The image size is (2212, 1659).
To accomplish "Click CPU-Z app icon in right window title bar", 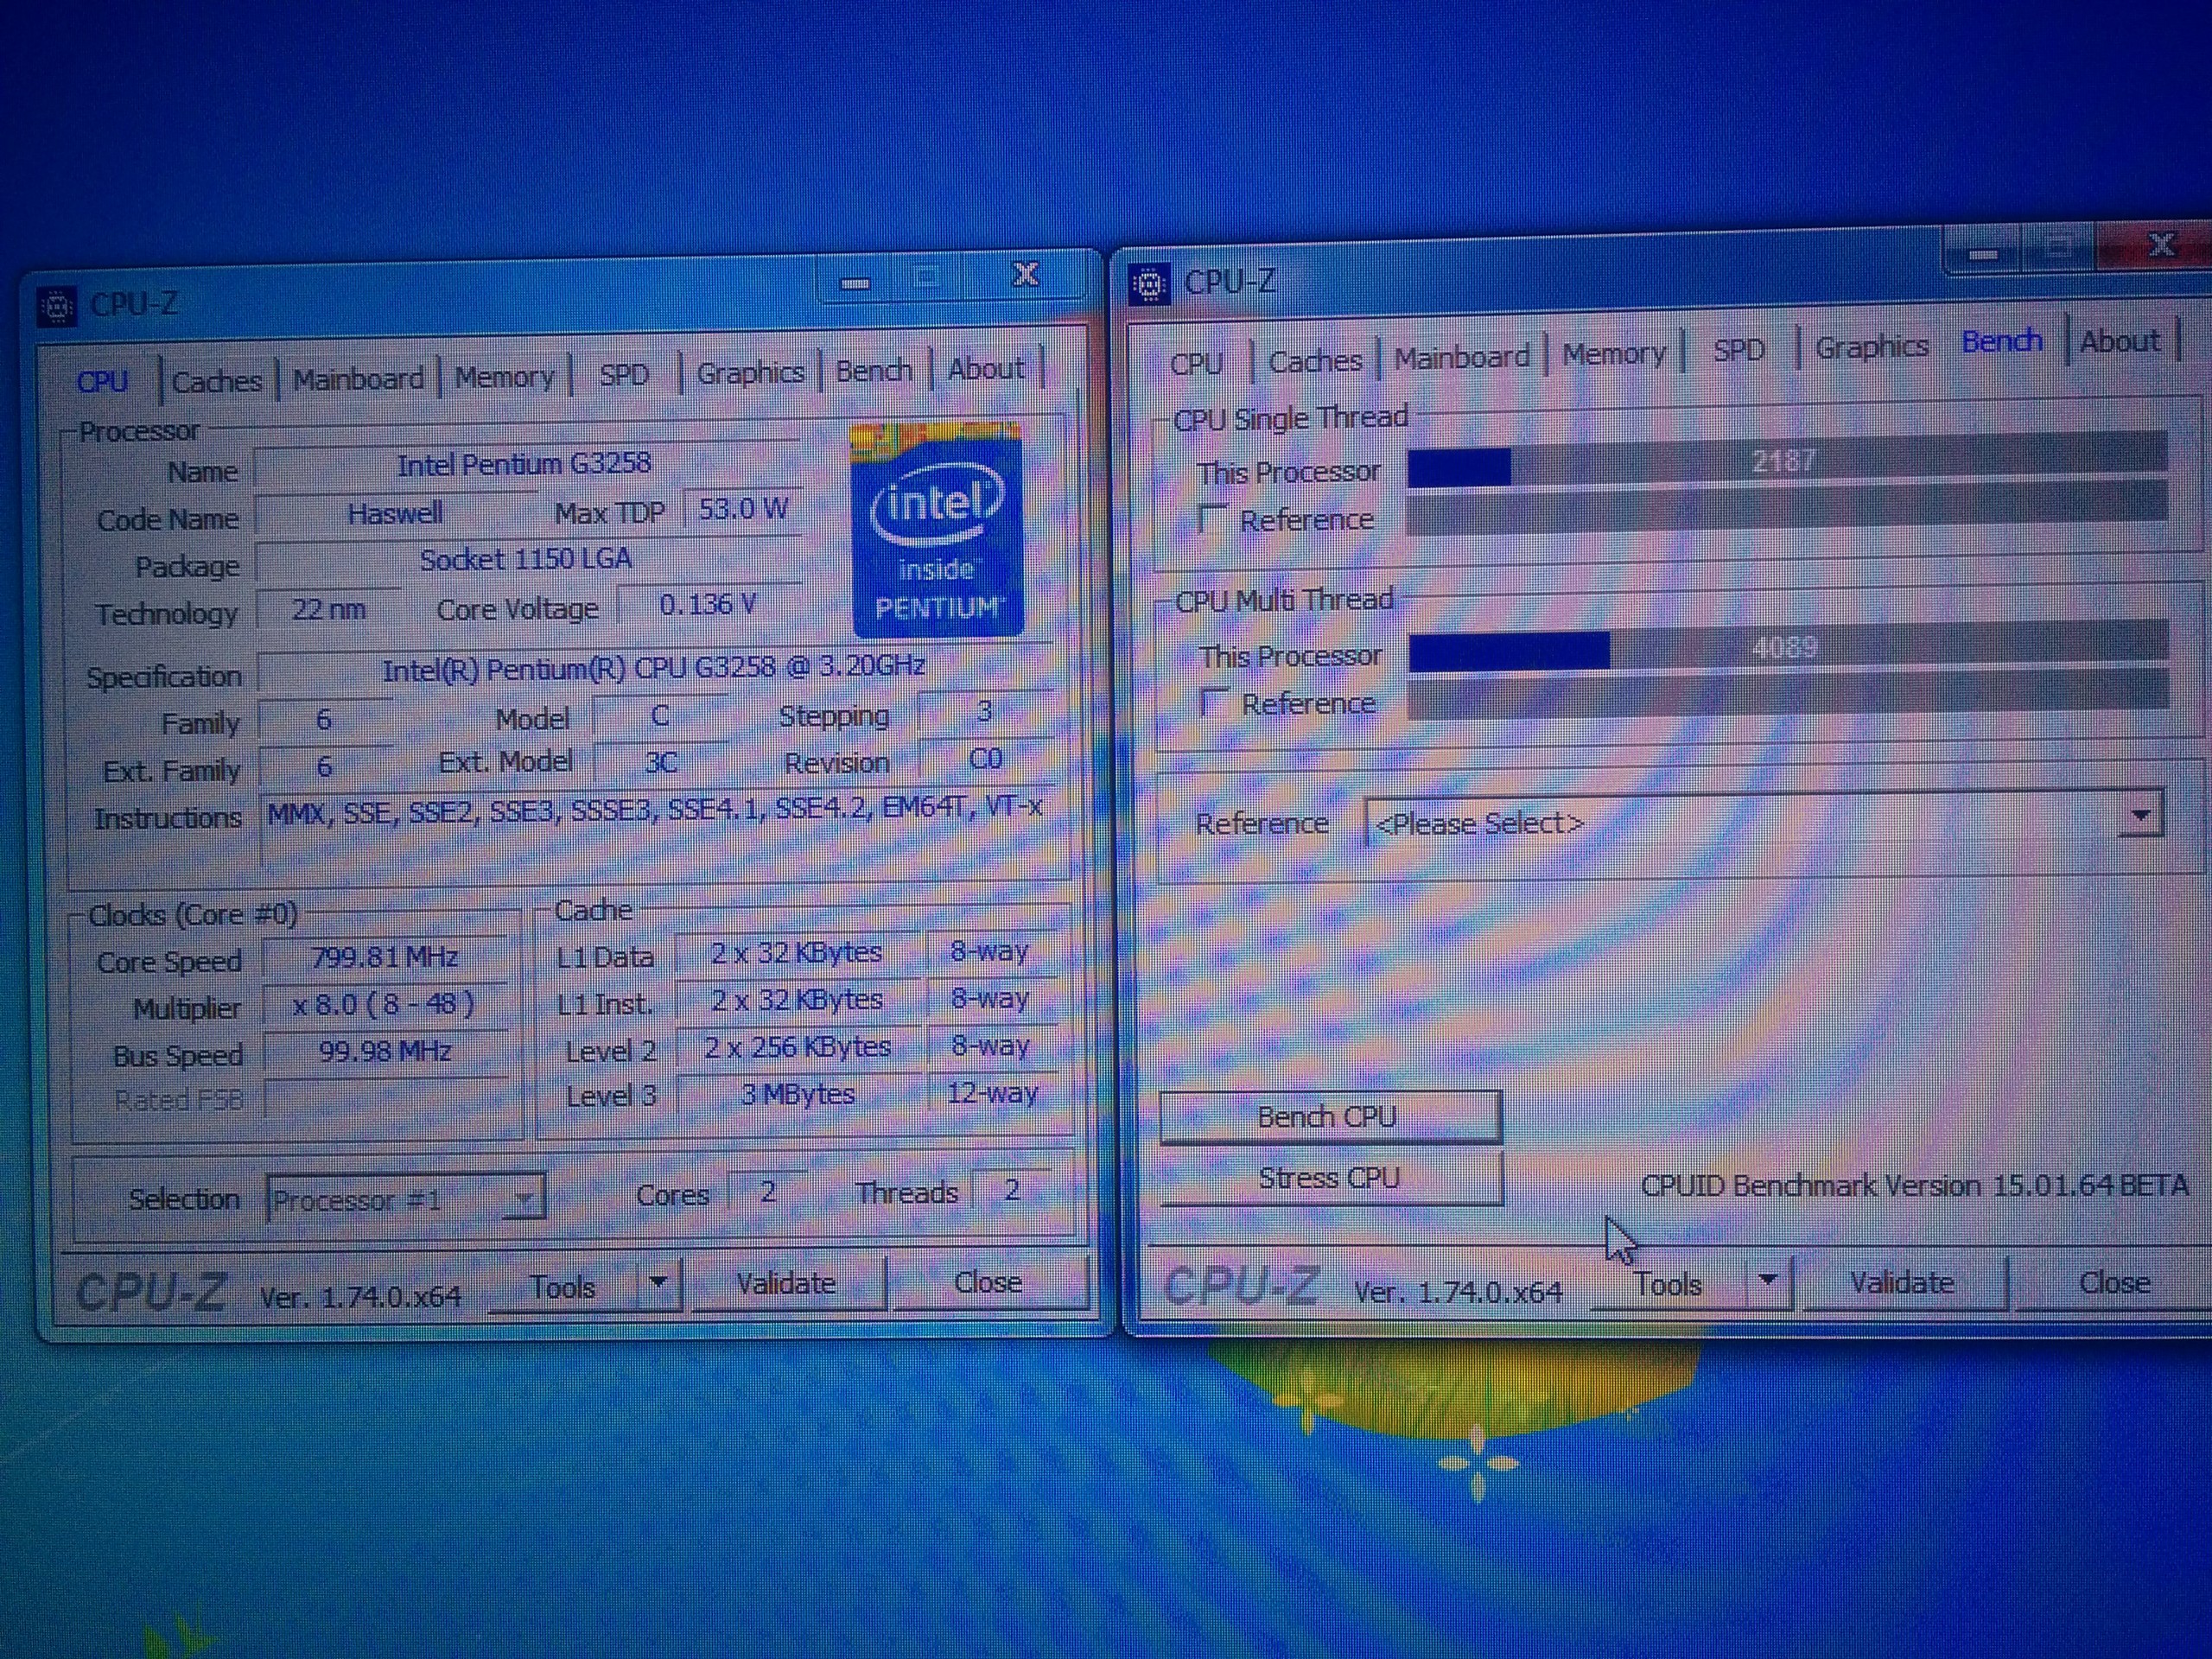I will (1149, 284).
